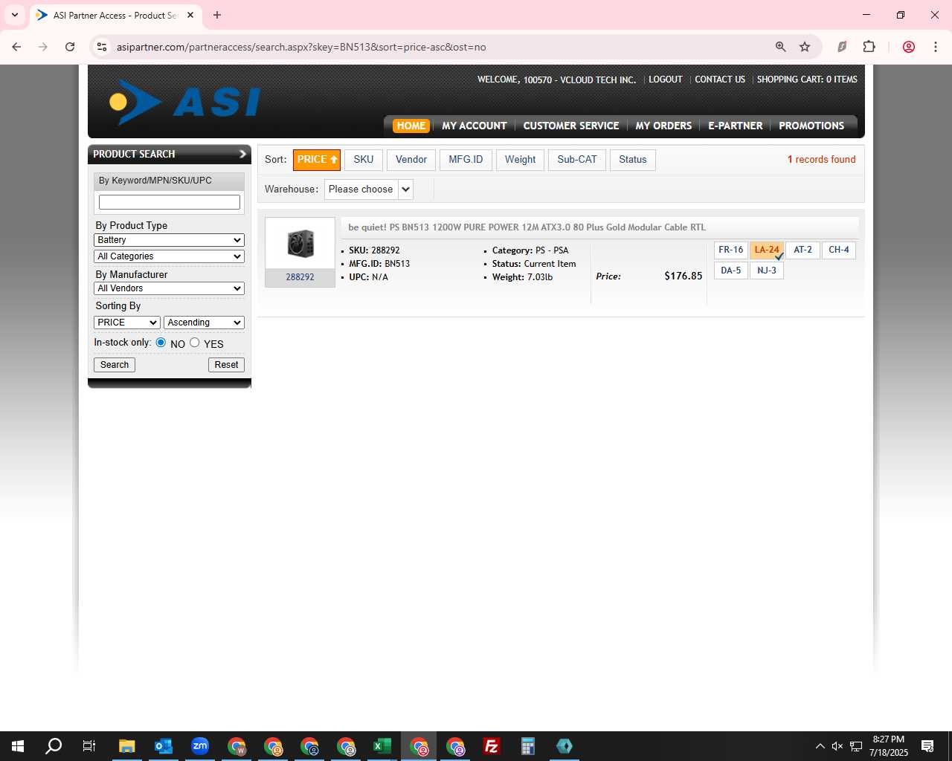Toggle the FR-16 warehouse tag
The width and height of the screenshot is (952, 761).
(x=730, y=250)
